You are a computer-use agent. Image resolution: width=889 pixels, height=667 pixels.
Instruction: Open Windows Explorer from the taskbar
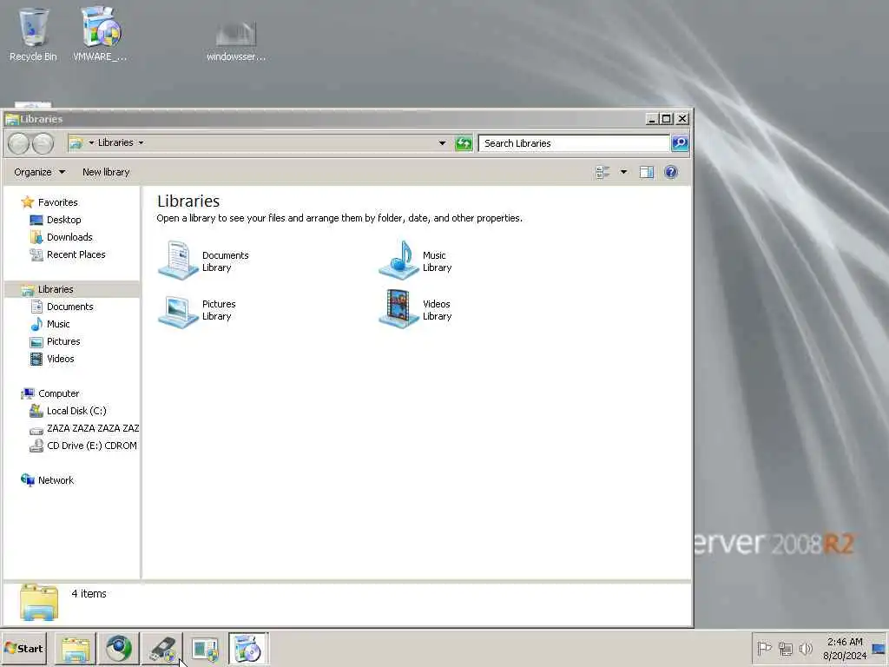[76, 649]
